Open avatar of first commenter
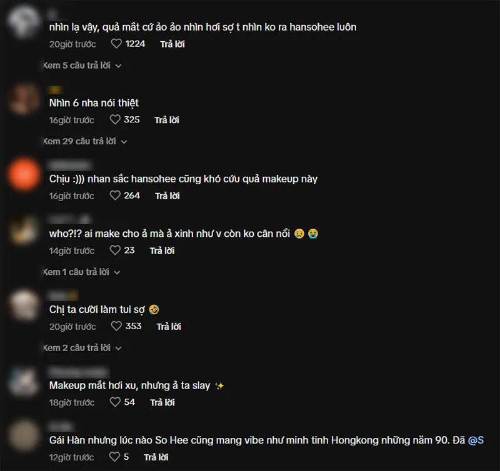 tap(24, 21)
